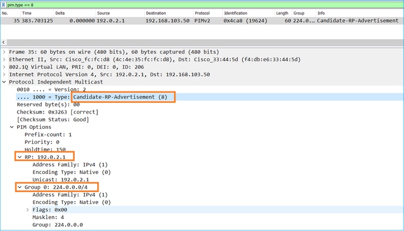Sort packets by the Time column header
The height and width of the screenshot is (231, 404).
tap(27, 13)
